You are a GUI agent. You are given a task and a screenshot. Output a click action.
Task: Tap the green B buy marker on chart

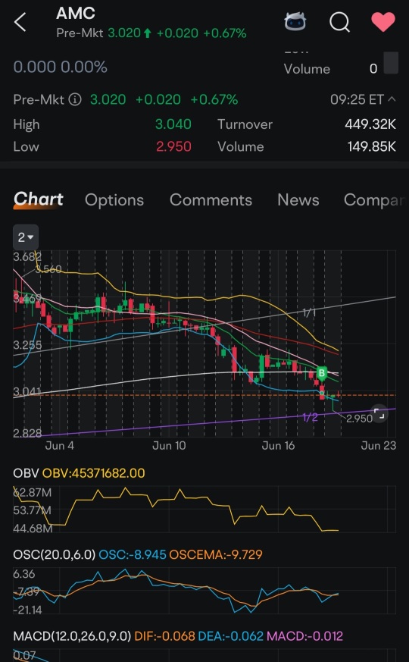(322, 373)
